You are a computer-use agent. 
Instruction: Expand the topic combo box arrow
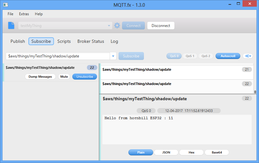(113, 56)
